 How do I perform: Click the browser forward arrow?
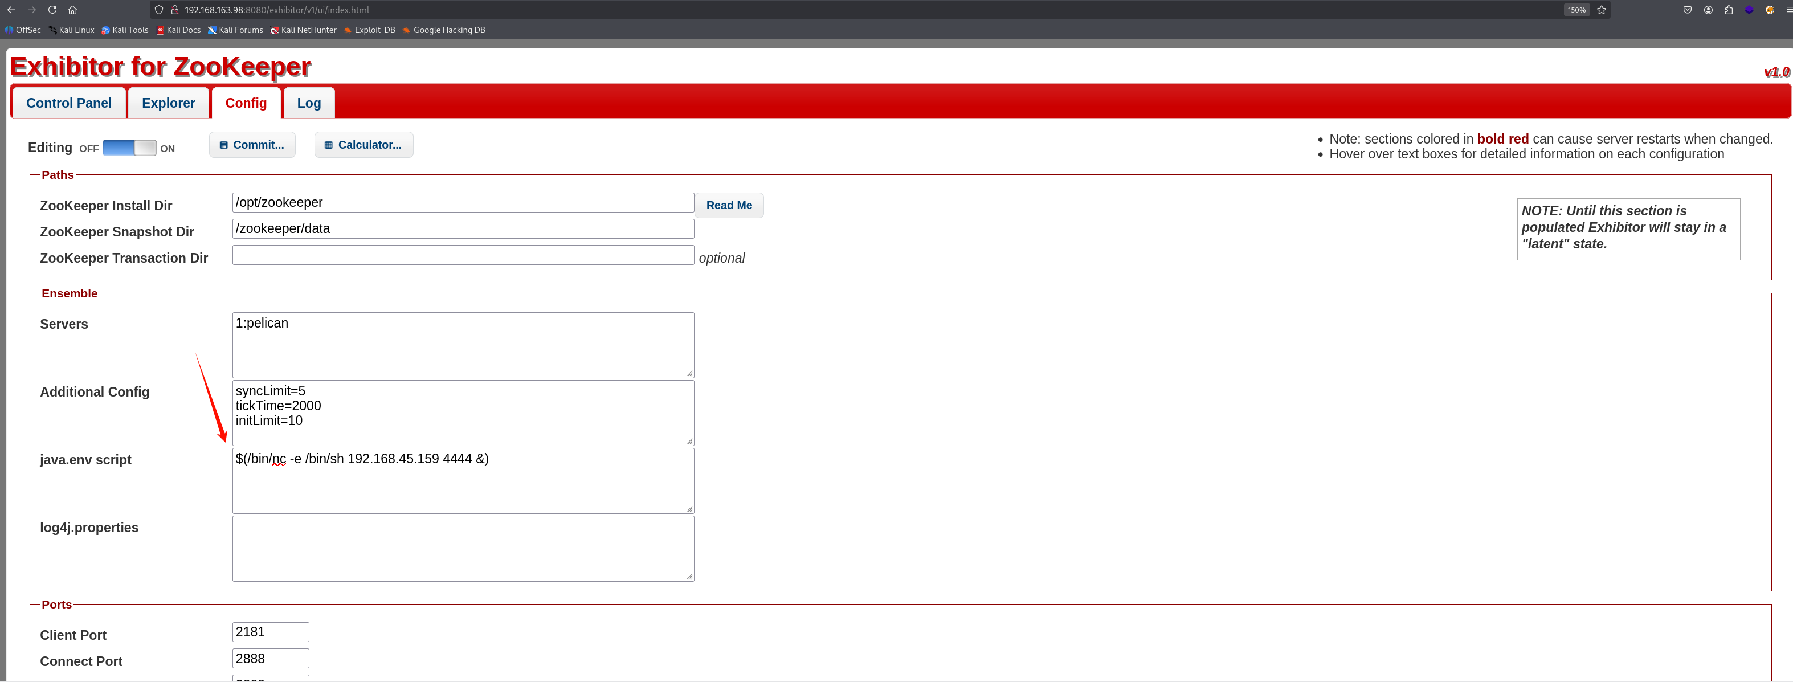[x=31, y=10]
